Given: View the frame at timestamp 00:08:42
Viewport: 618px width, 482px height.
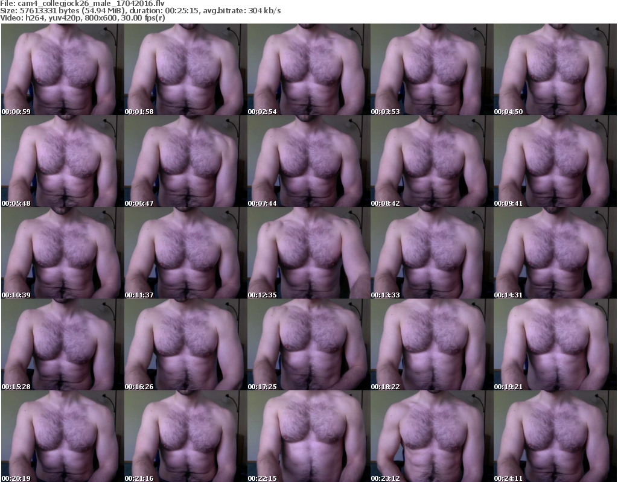Looking at the screenshot, I should click(x=432, y=161).
